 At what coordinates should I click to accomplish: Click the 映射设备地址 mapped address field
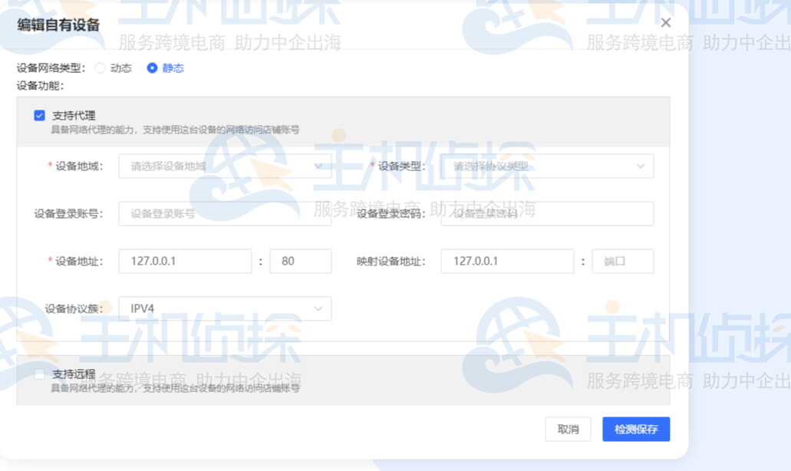507,261
